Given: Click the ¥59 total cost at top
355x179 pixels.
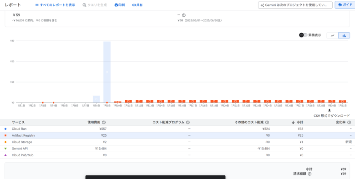Looking at the screenshot, I should pos(16,15).
